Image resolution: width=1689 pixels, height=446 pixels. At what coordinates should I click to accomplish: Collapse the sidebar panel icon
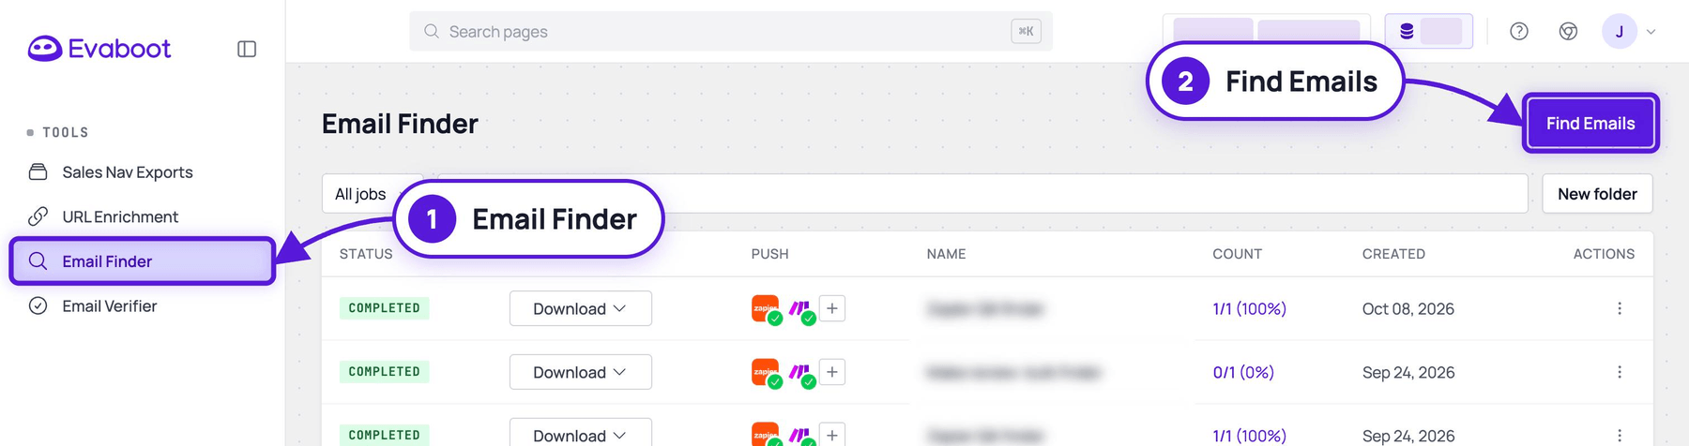pos(247,49)
